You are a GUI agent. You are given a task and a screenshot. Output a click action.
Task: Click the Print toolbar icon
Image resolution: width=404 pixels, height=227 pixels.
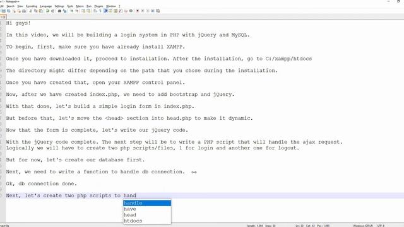[x=24, y=11]
